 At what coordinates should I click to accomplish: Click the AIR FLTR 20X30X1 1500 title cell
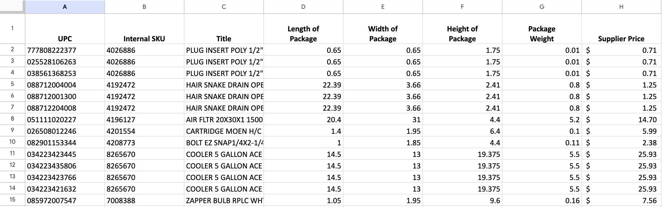click(x=224, y=119)
